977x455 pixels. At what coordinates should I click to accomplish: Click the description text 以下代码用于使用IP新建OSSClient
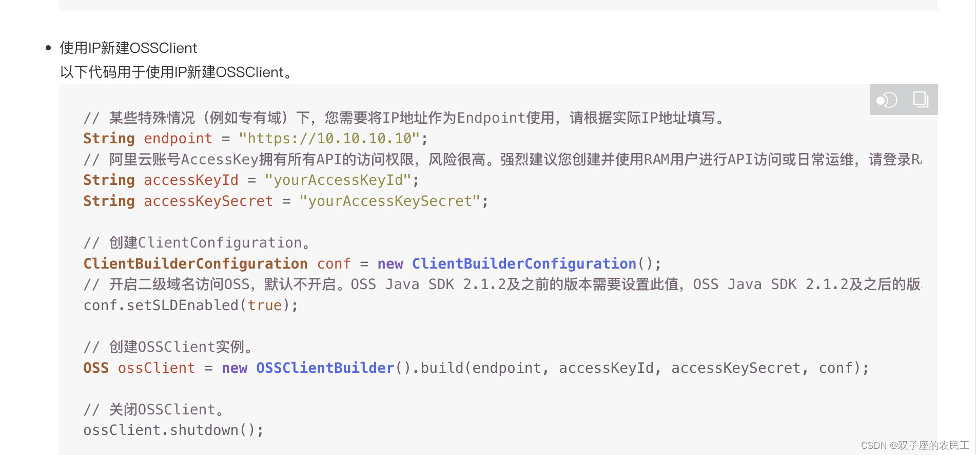[175, 72]
